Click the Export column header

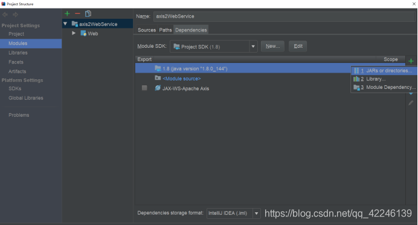pyautogui.click(x=144, y=59)
